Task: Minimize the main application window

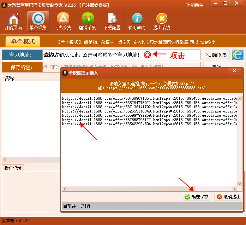Action: click(x=216, y=3)
